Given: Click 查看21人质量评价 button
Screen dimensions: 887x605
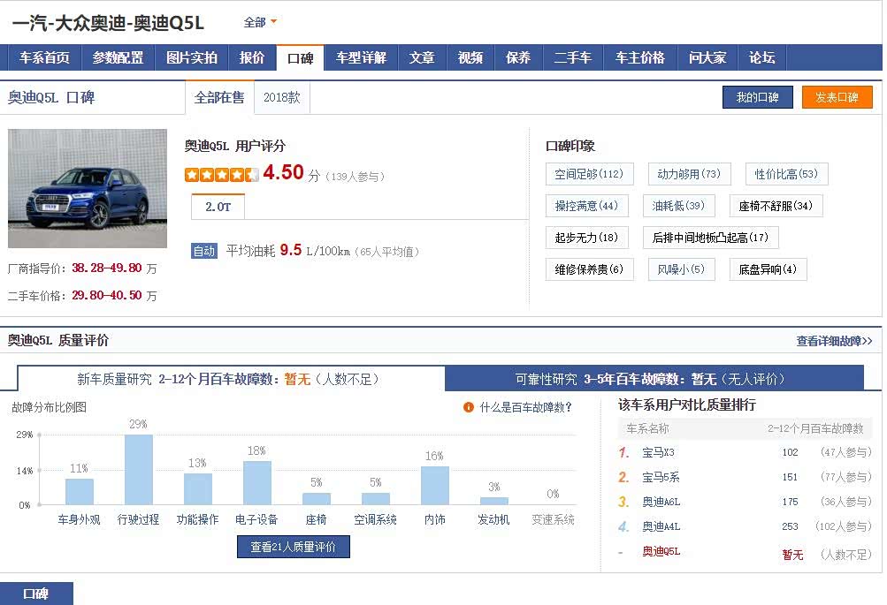Looking at the screenshot, I should pos(293,547).
